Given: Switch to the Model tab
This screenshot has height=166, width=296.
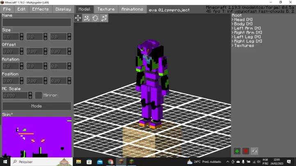Looking at the screenshot, I should [x=84, y=9].
